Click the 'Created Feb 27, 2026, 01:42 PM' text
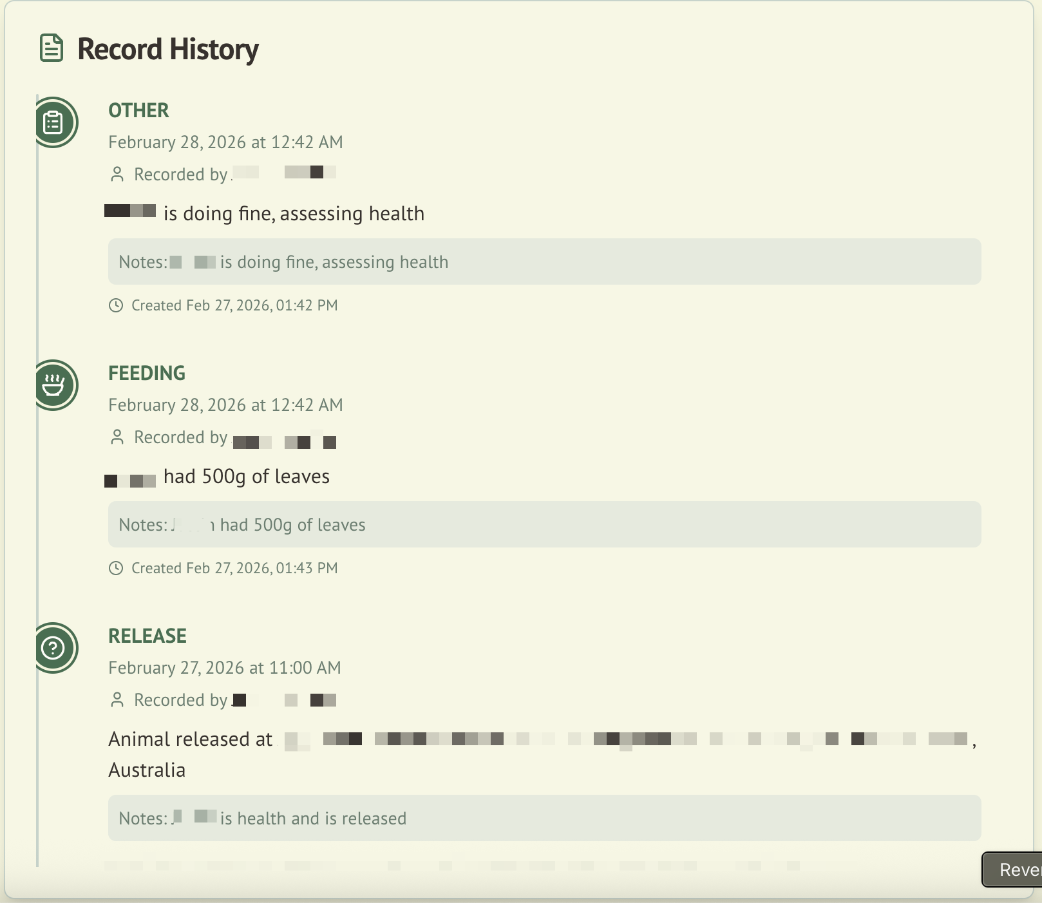 coord(234,305)
